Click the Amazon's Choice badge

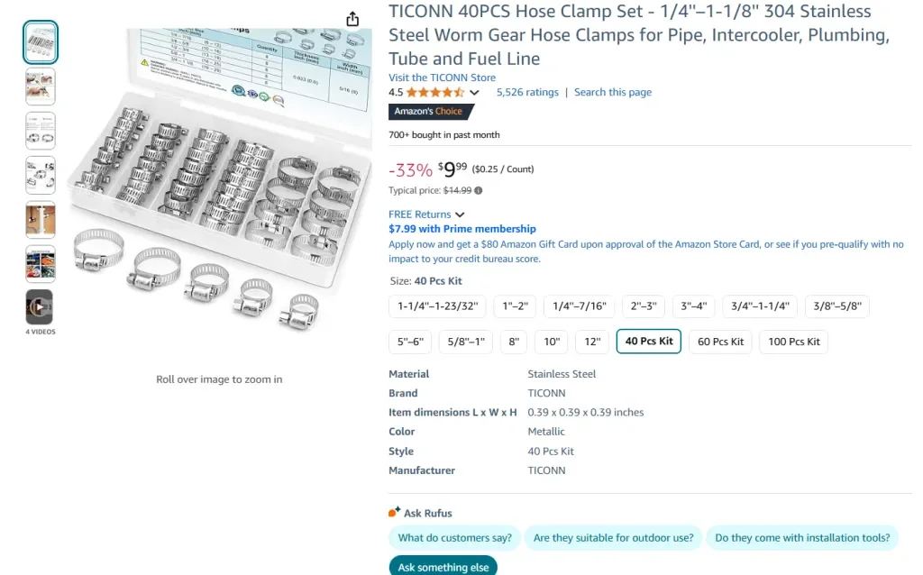click(431, 112)
